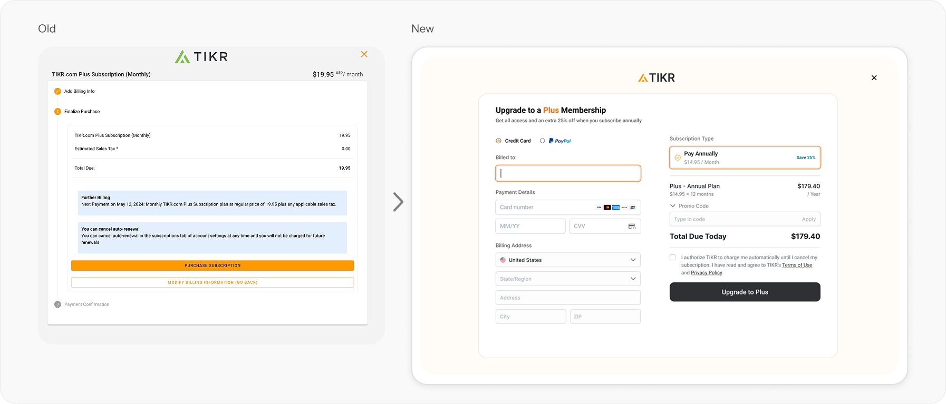Click the Pay Annually checkmark icon
Screen dimensions: 946x404
pyautogui.click(x=678, y=157)
